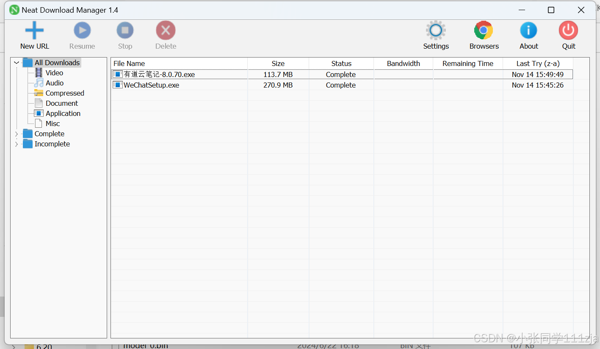The height and width of the screenshot is (349, 600).
Task: Sort by File Name column header
Action: (x=179, y=63)
